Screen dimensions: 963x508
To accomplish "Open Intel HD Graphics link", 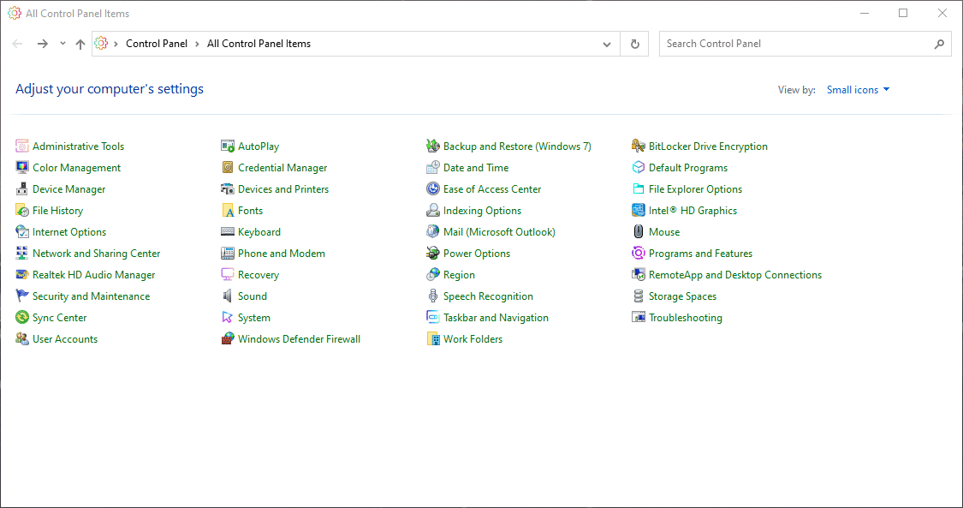I will [693, 211].
